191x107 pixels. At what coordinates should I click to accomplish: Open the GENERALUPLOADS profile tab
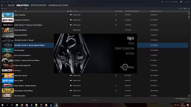pos(58,5)
